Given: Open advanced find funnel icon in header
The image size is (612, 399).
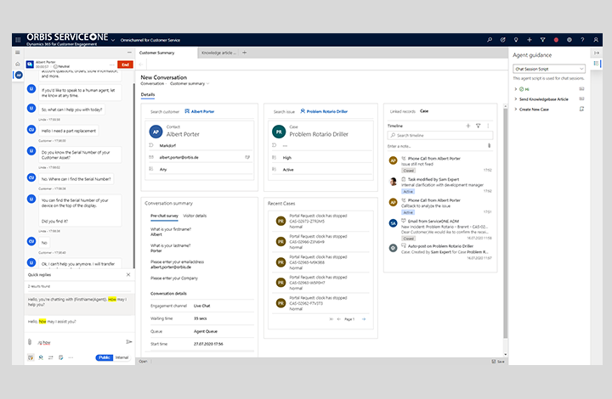Looking at the screenshot, I should 542,40.
